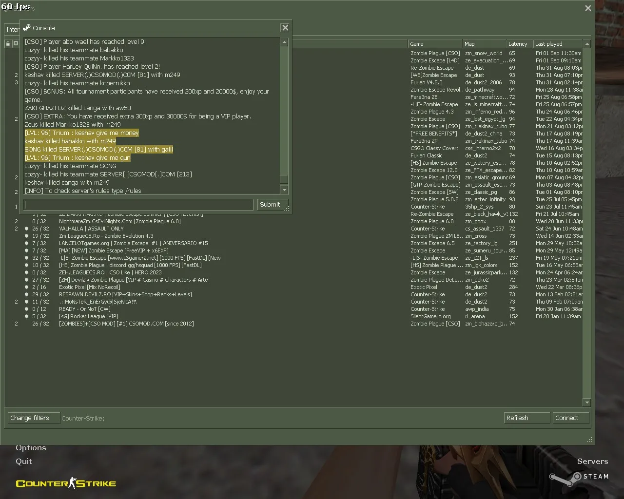Focus the Console command input field

[x=138, y=205]
